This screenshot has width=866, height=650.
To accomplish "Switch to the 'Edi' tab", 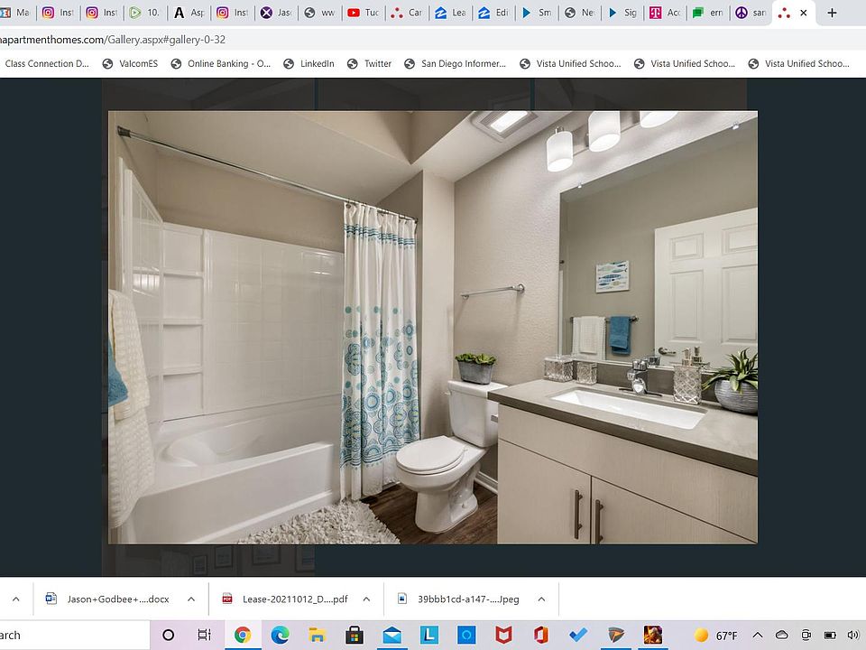I will click(x=494, y=12).
